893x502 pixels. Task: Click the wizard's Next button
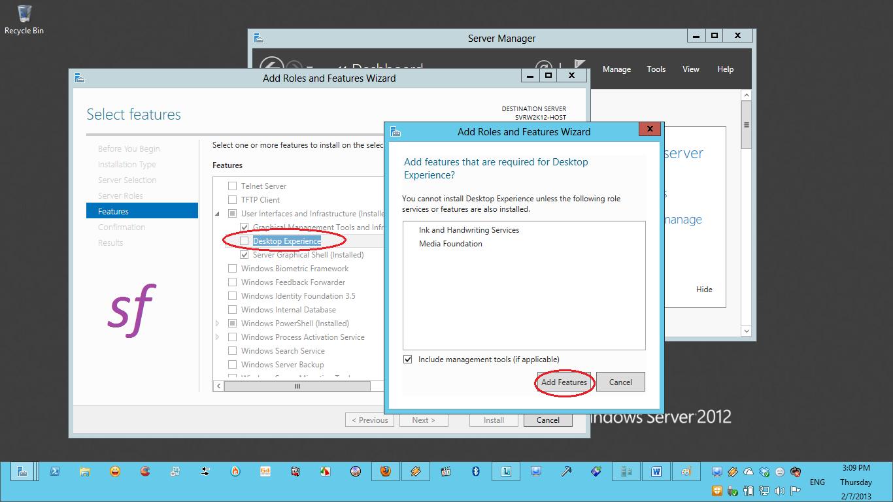point(424,420)
